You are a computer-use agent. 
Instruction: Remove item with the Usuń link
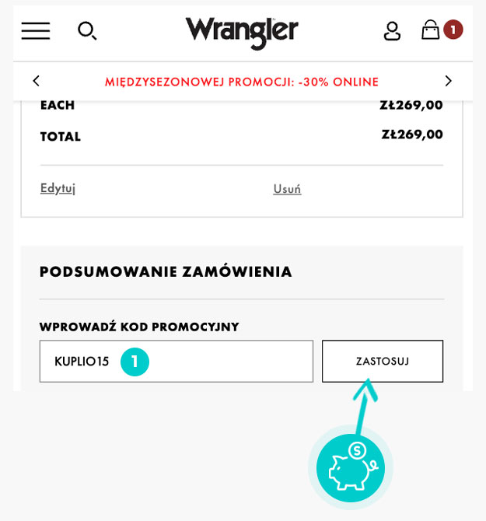coord(287,189)
